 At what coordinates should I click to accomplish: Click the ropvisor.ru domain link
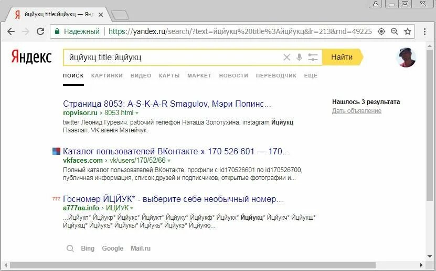[80, 113]
